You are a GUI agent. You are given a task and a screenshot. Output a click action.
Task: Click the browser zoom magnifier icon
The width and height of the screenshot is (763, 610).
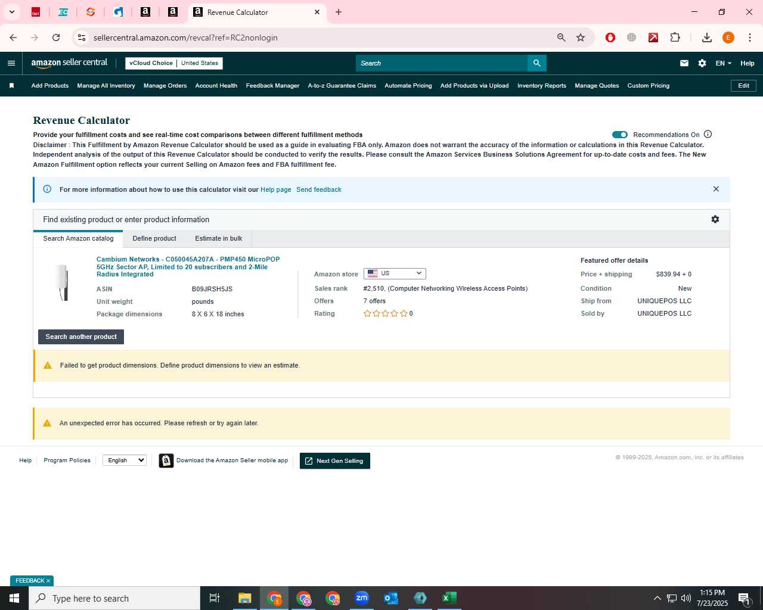pyautogui.click(x=561, y=38)
